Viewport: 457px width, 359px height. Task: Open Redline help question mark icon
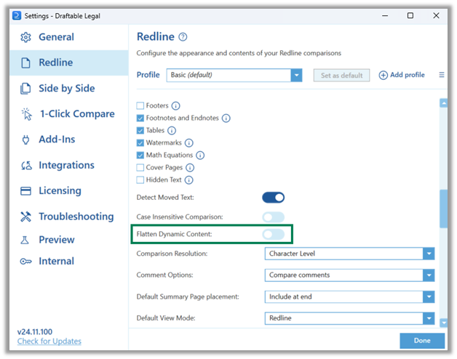click(183, 37)
